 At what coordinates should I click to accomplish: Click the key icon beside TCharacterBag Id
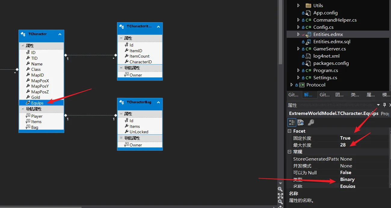pyautogui.click(x=126, y=121)
